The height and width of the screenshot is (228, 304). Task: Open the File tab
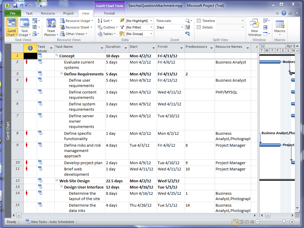point(13,13)
